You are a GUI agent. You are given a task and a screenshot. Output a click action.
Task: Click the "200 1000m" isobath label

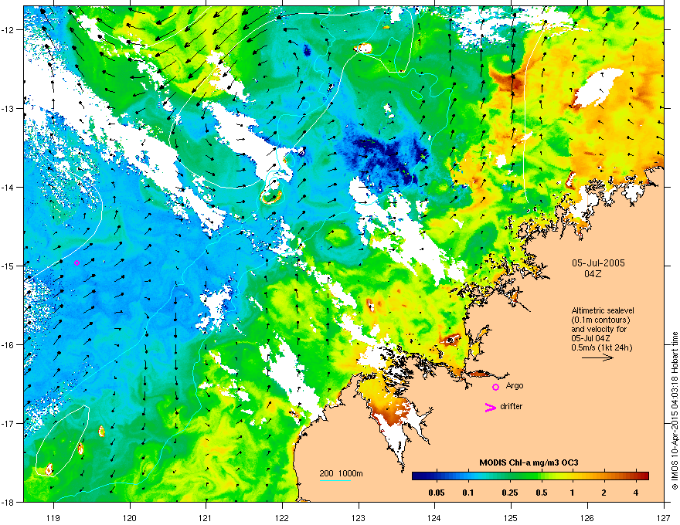[x=341, y=473]
